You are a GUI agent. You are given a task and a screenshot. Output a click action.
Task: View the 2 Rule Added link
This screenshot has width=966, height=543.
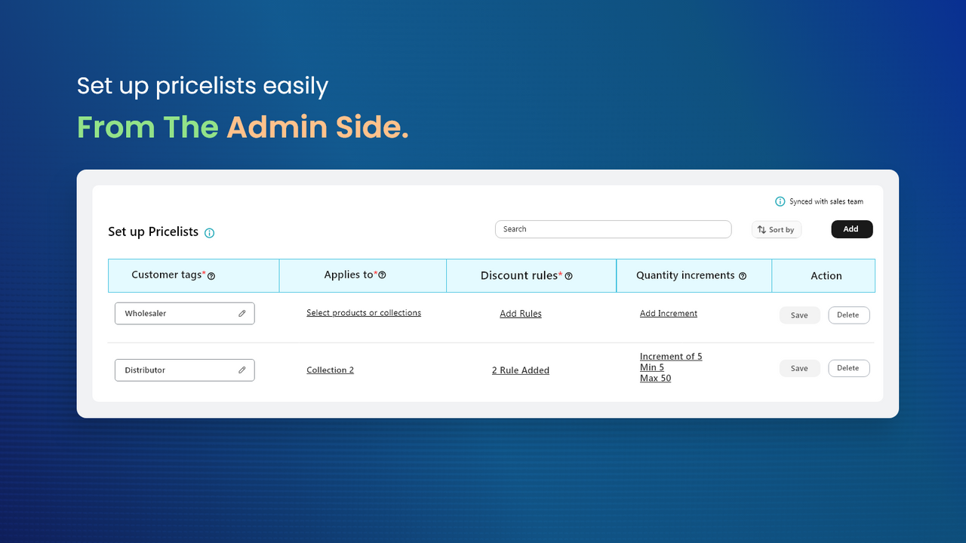[x=521, y=370]
